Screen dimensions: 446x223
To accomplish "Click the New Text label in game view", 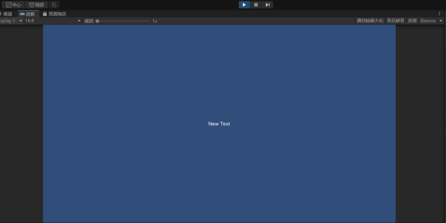I will tap(219, 124).
